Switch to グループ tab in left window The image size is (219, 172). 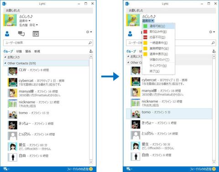(x=8, y=51)
